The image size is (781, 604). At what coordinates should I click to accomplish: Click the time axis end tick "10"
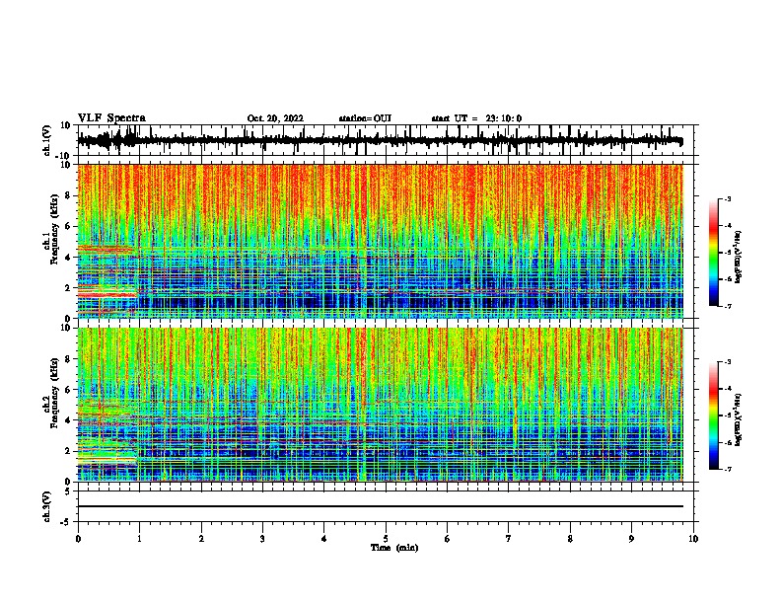pos(693,539)
